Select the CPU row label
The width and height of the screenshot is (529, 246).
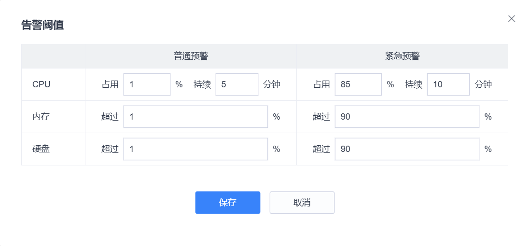41,84
